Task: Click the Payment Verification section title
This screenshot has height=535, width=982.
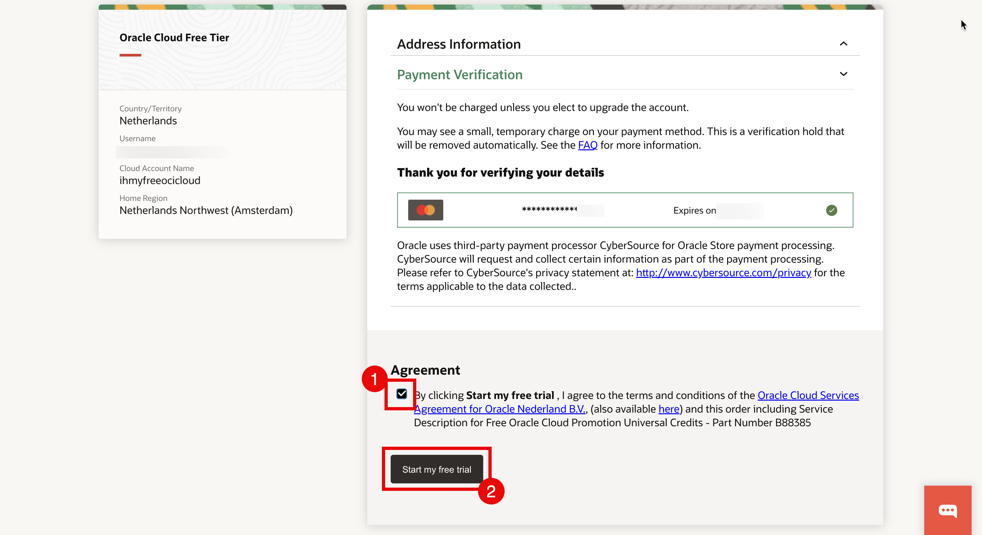Action: pyautogui.click(x=460, y=75)
